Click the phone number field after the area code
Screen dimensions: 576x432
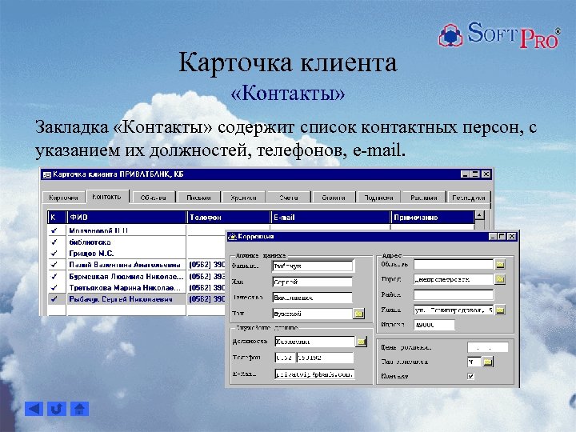325,358
